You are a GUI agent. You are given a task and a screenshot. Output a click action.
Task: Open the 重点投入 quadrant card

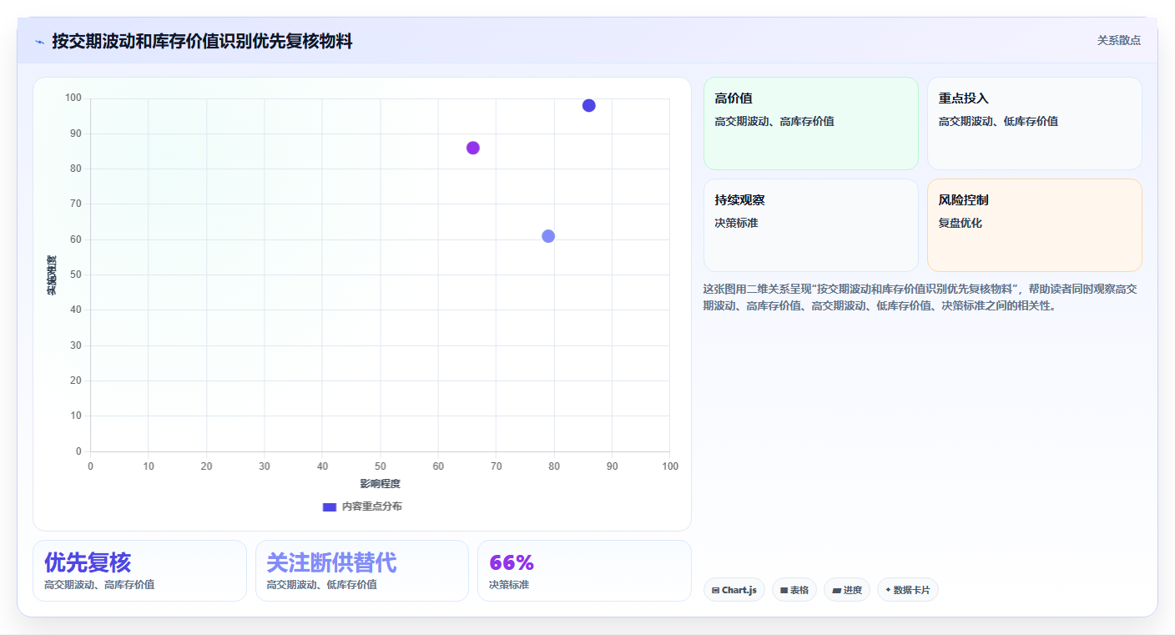click(1035, 123)
